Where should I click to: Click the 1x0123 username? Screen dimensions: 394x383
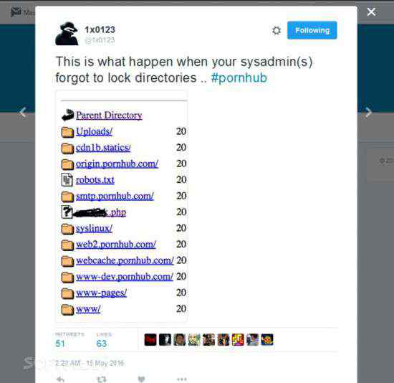[x=100, y=29]
